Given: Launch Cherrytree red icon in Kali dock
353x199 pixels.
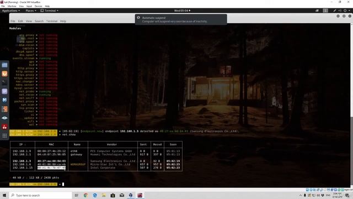Looking at the screenshot, I should coord(4,127).
